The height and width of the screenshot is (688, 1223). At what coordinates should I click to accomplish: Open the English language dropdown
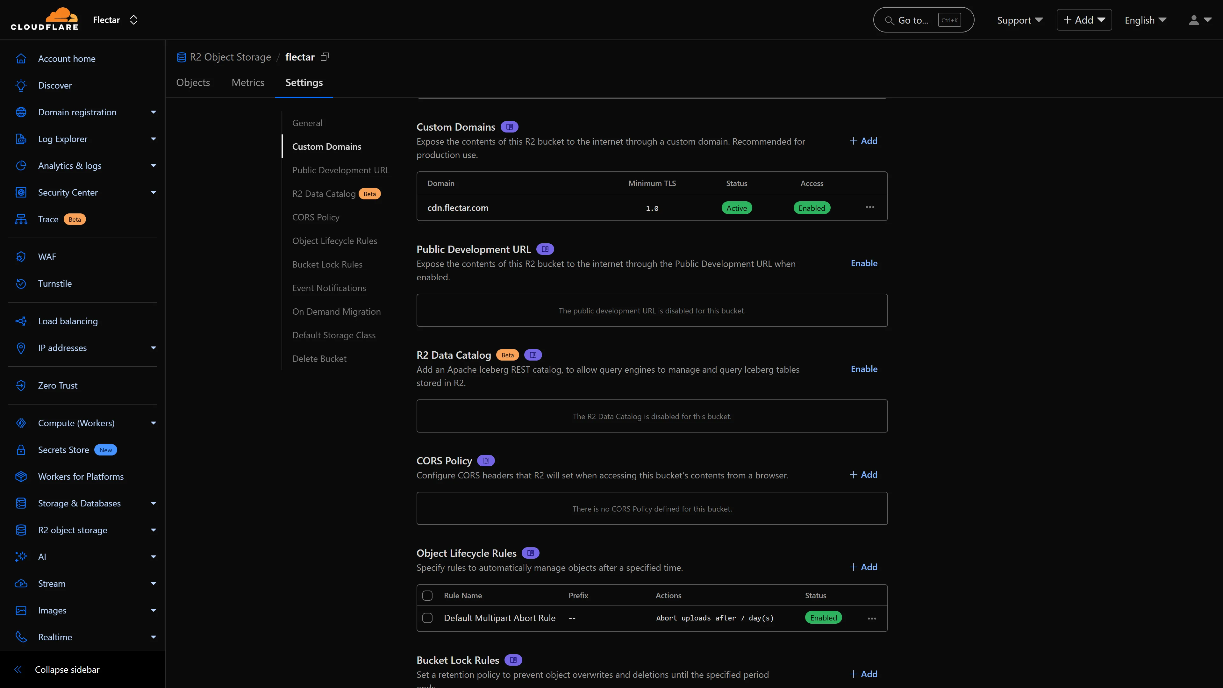[x=1145, y=20]
